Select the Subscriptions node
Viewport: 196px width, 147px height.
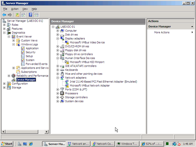click(29, 72)
